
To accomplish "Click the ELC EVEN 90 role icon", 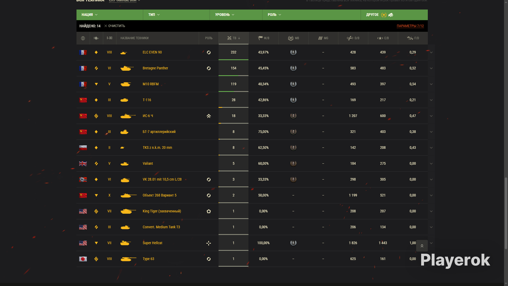I will point(209,52).
